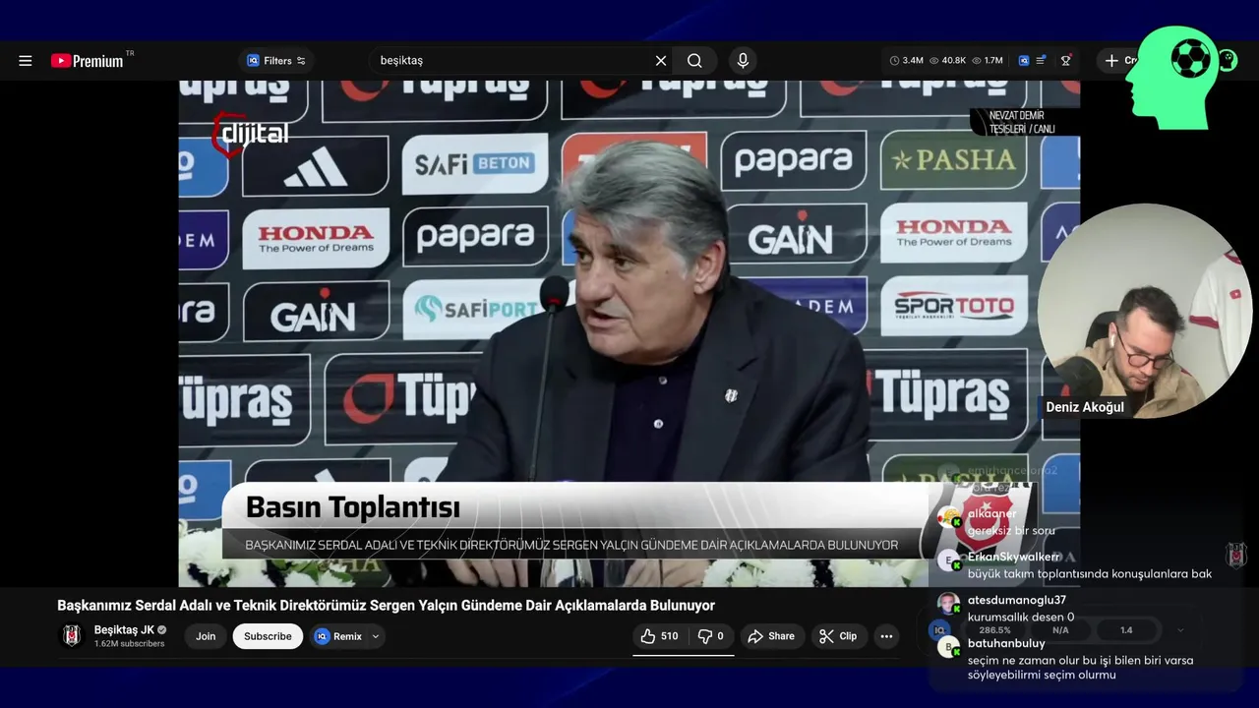Click the Deniz Akoğul webcam circle
The image size is (1259, 708).
(1145, 310)
